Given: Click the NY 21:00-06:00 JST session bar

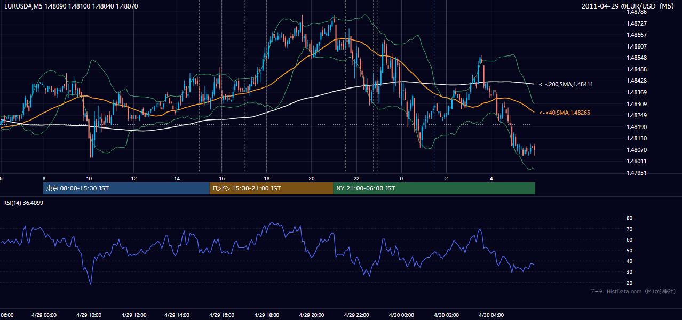Looking at the screenshot, I should pyautogui.click(x=434, y=188).
